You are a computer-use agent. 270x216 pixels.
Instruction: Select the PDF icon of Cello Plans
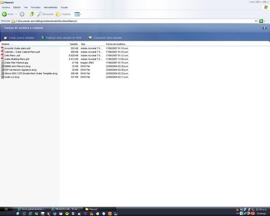point(2,55)
